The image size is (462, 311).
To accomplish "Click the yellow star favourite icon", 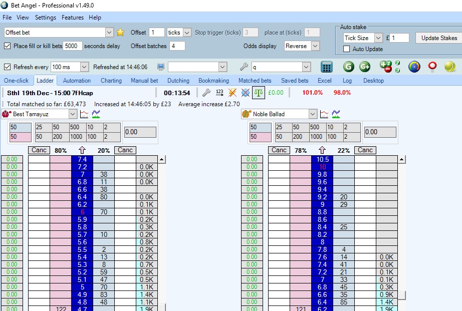I will pos(120,33).
